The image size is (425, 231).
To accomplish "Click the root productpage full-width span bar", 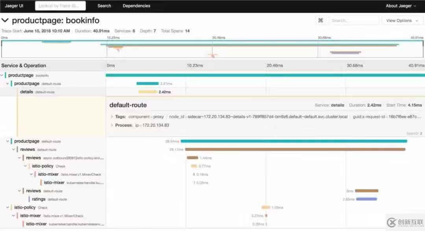I will (265, 75).
